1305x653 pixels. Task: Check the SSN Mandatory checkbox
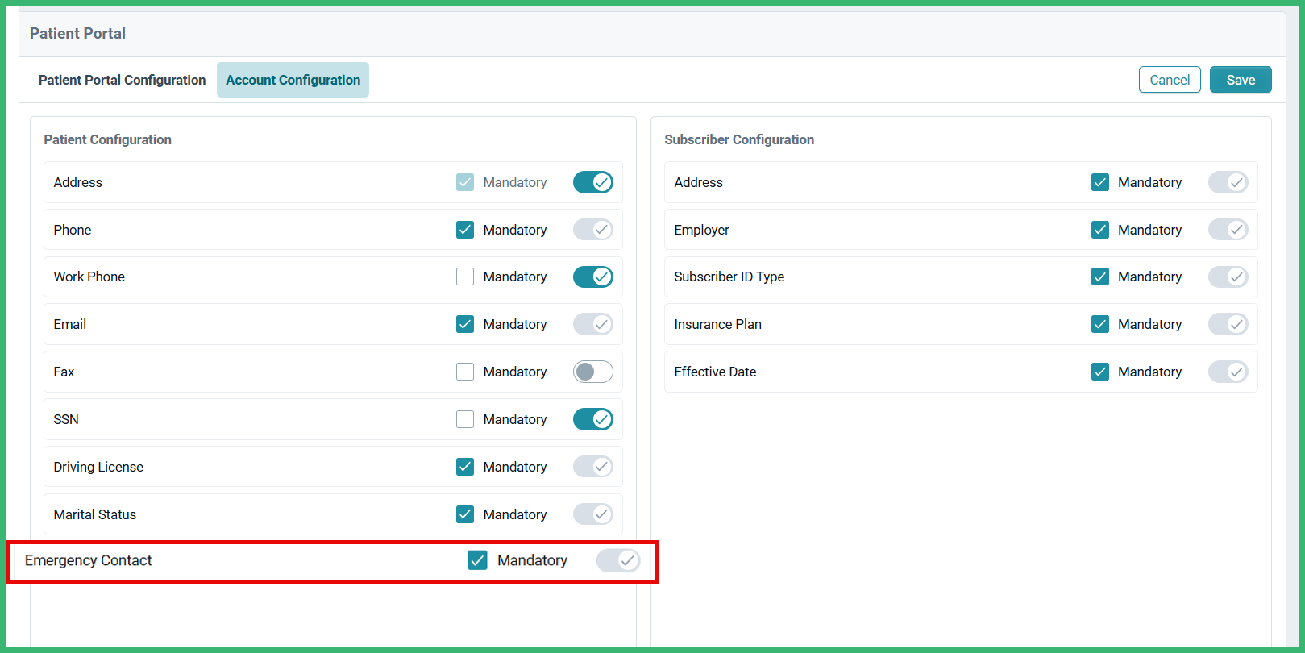coord(465,419)
